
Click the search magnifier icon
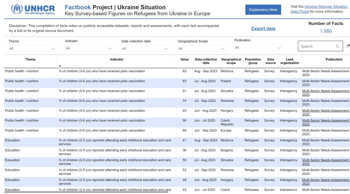tap(337, 46)
